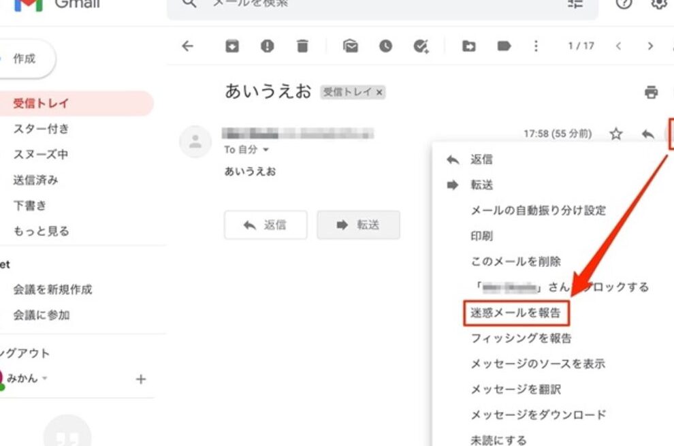Print the conversation with printer icon

pyautogui.click(x=651, y=92)
